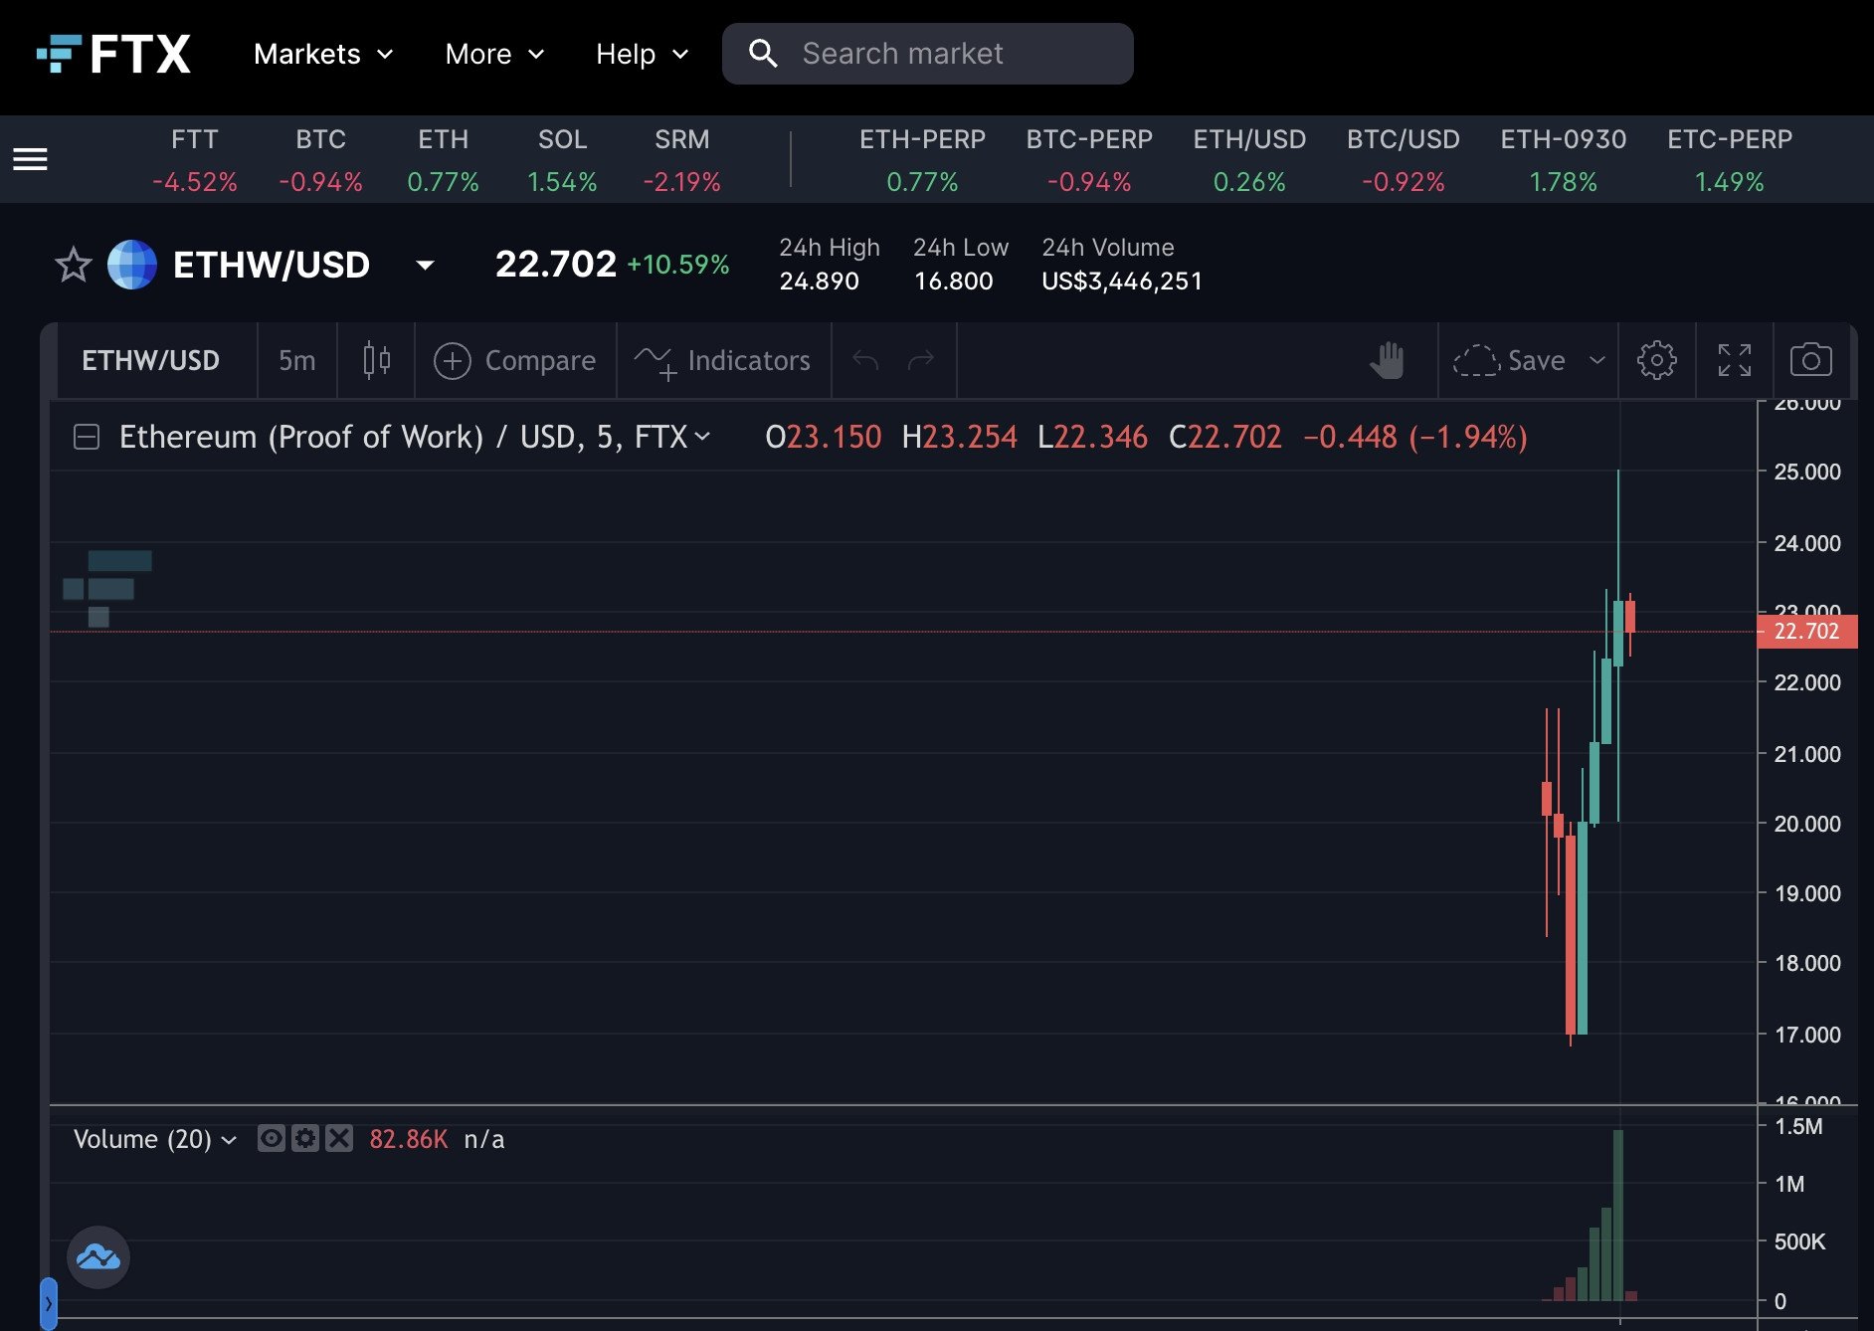Toggle Volume indicator visibility eye icon
The height and width of the screenshot is (1331, 1874).
coord(271,1138)
